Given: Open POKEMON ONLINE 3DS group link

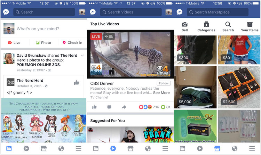Looking at the screenshot, I should 39,65.
